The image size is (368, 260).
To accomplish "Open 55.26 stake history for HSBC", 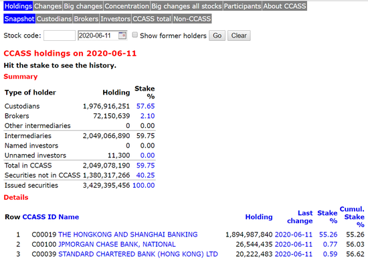I will tap(328, 235).
